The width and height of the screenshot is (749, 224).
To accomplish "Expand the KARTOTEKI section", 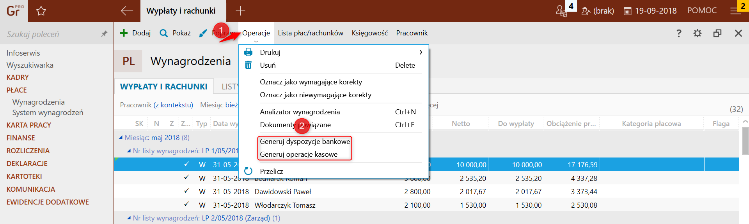I will [24, 177].
